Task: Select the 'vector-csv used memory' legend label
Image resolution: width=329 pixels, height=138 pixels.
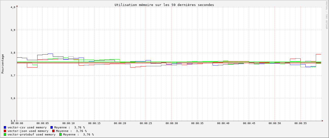Action: [x=27, y=127]
